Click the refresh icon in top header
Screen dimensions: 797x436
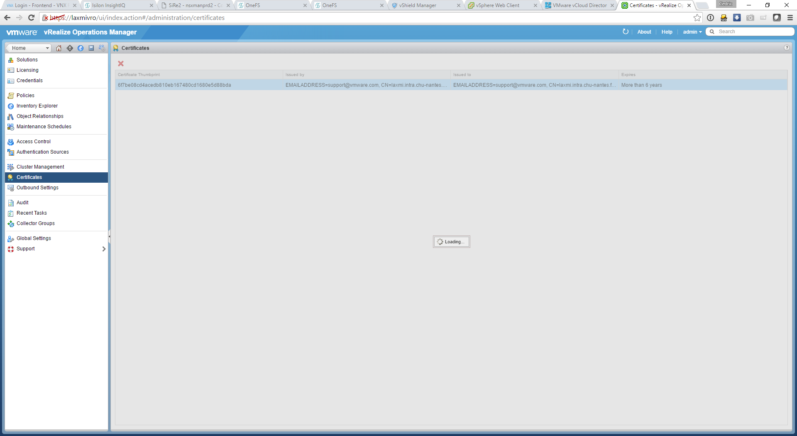pyautogui.click(x=626, y=32)
